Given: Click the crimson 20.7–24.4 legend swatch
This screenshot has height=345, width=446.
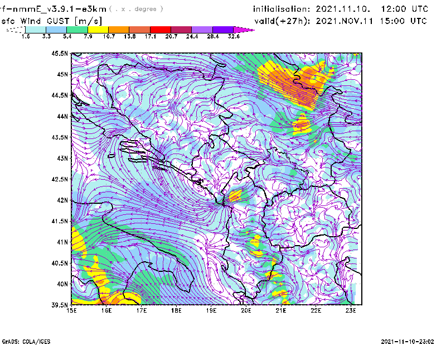Looking at the screenshot, I should (181, 30).
